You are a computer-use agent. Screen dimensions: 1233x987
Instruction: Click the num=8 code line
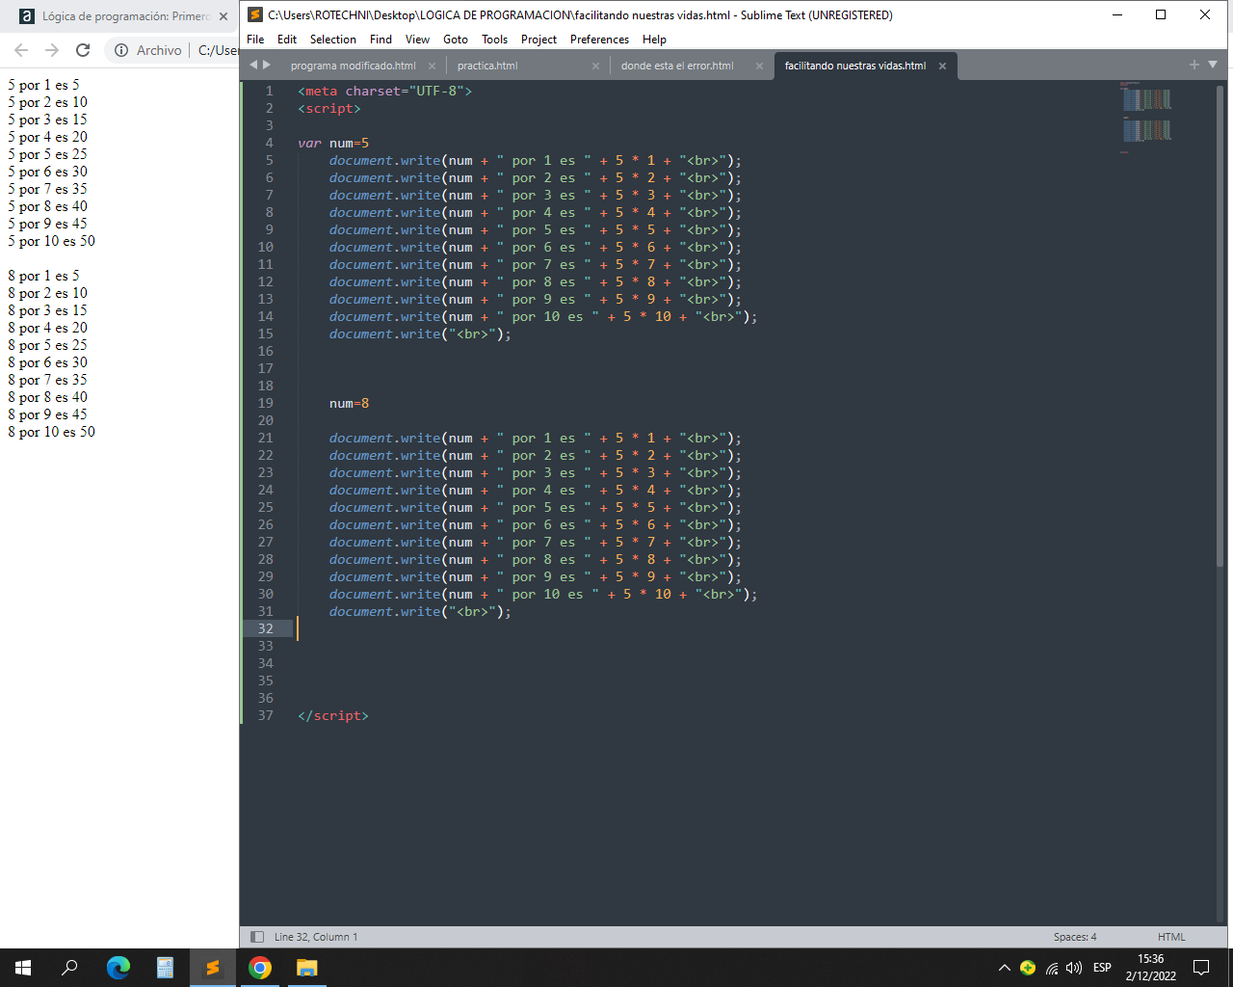pos(349,403)
